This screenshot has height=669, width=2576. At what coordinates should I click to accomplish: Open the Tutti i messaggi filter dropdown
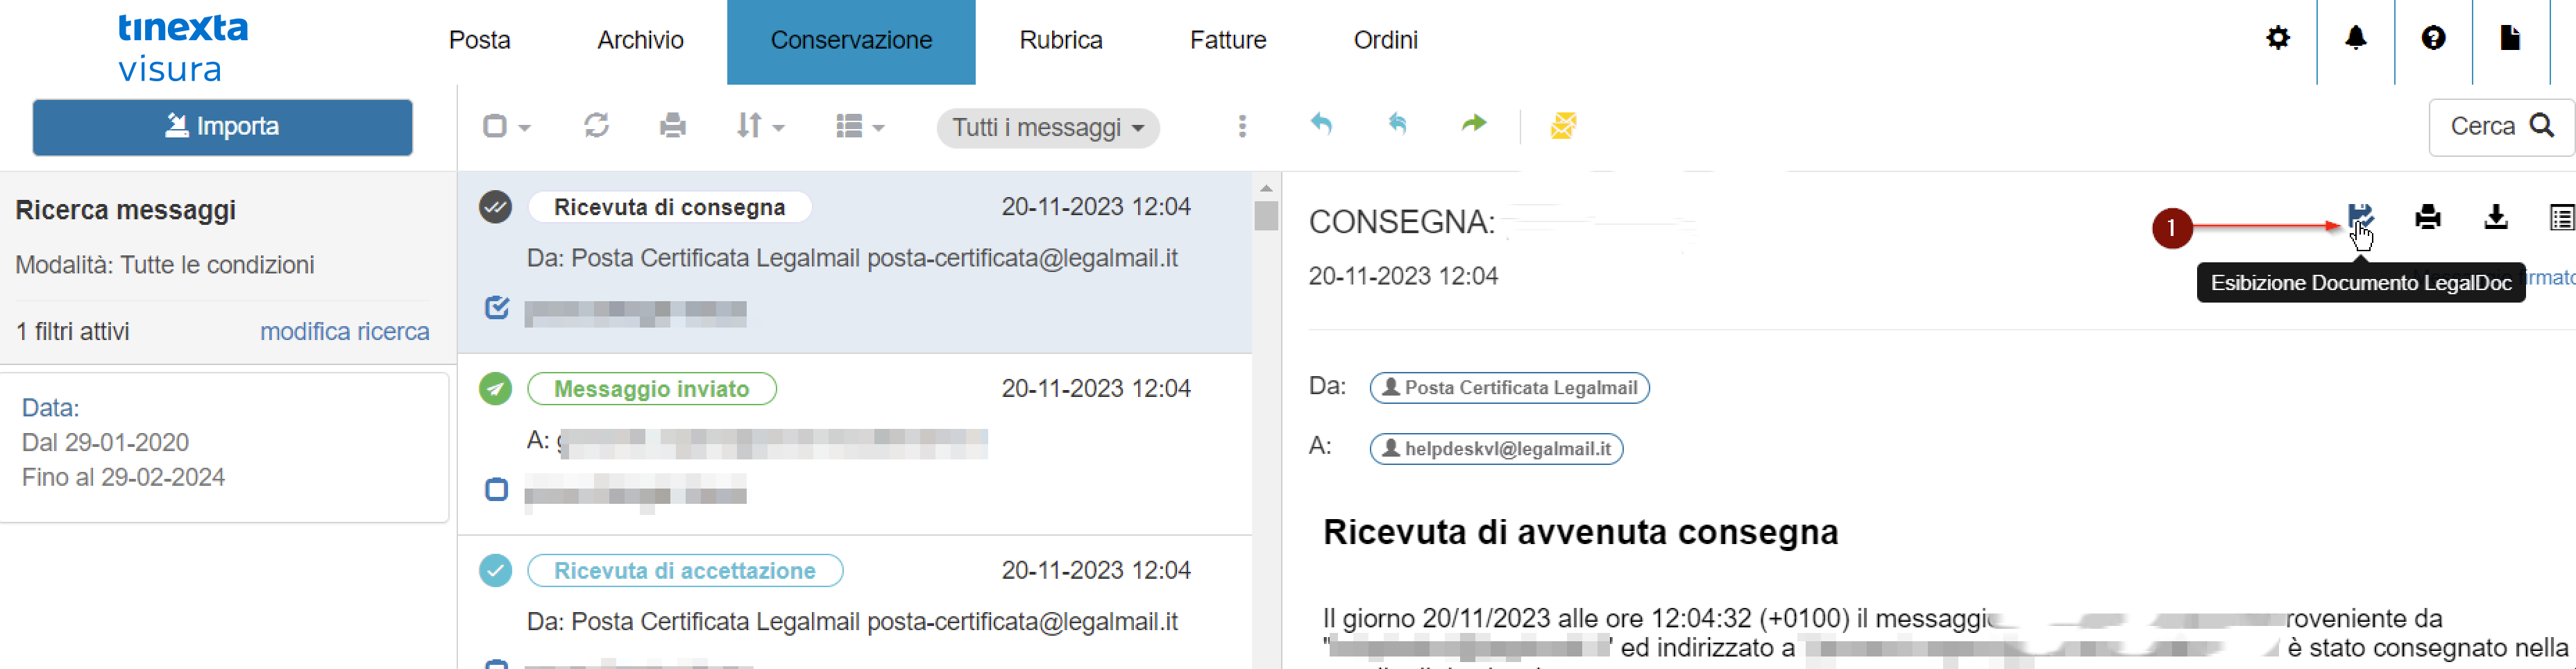coord(1048,128)
